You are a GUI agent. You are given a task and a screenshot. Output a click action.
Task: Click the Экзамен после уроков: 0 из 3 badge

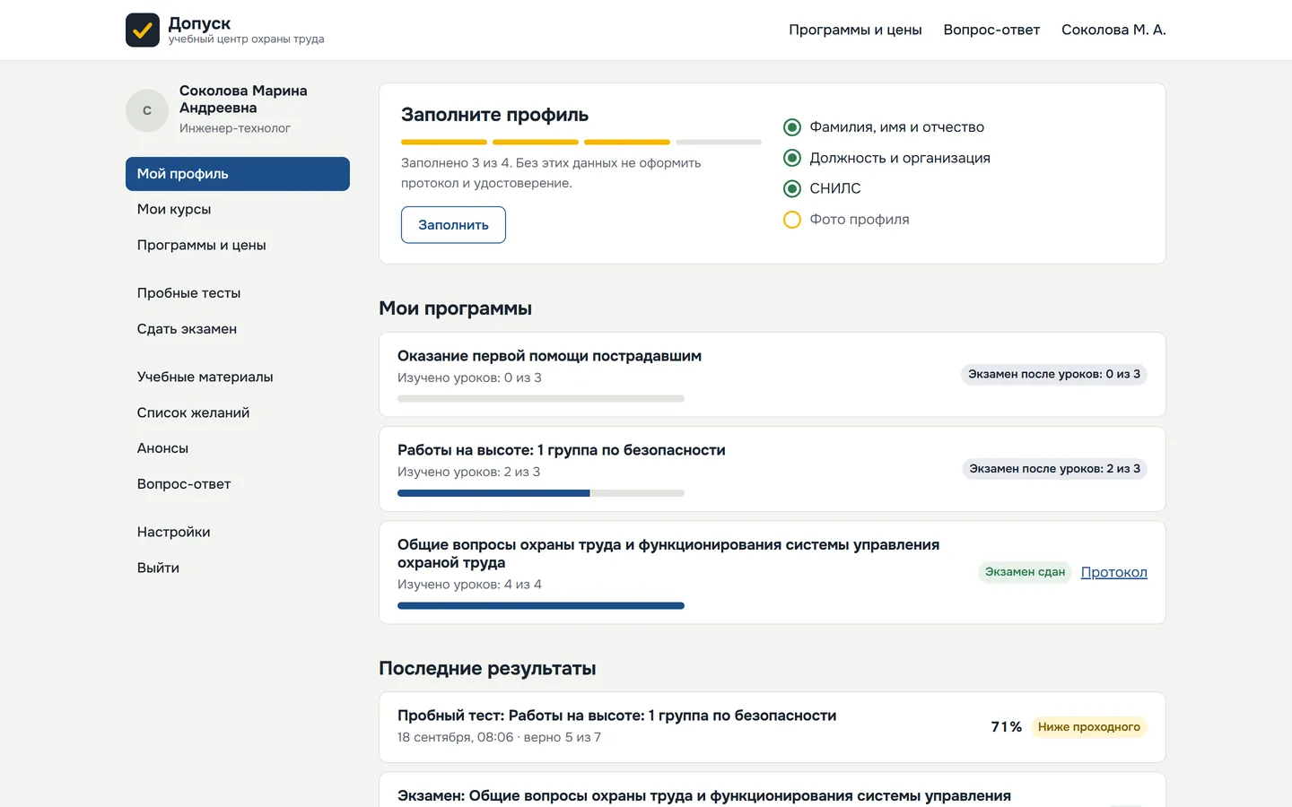click(x=1054, y=374)
